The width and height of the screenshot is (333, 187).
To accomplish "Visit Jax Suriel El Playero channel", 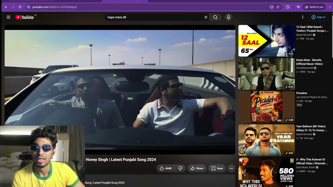I will (312, 97).
